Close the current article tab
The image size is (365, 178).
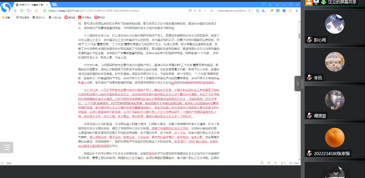point(47,5)
